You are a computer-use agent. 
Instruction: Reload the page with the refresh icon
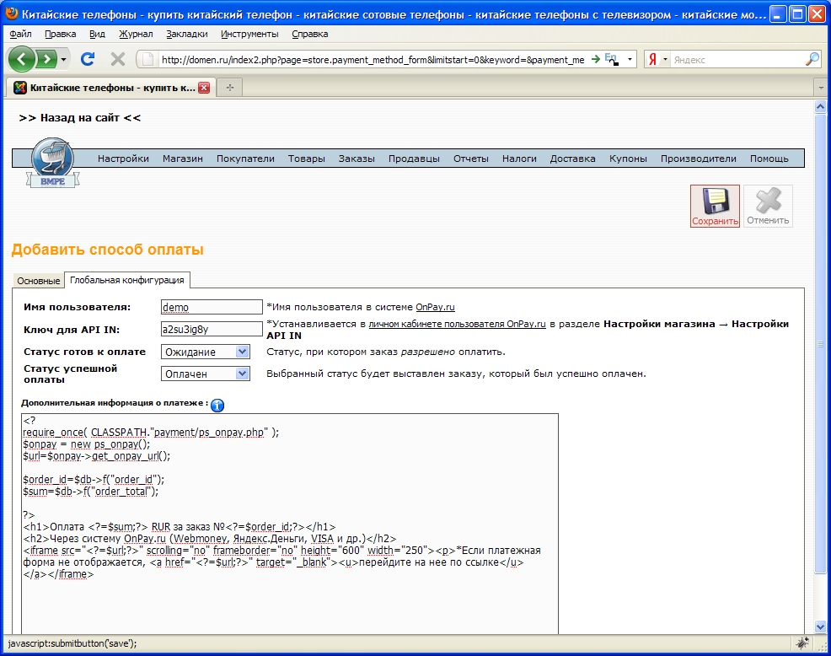coord(88,59)
